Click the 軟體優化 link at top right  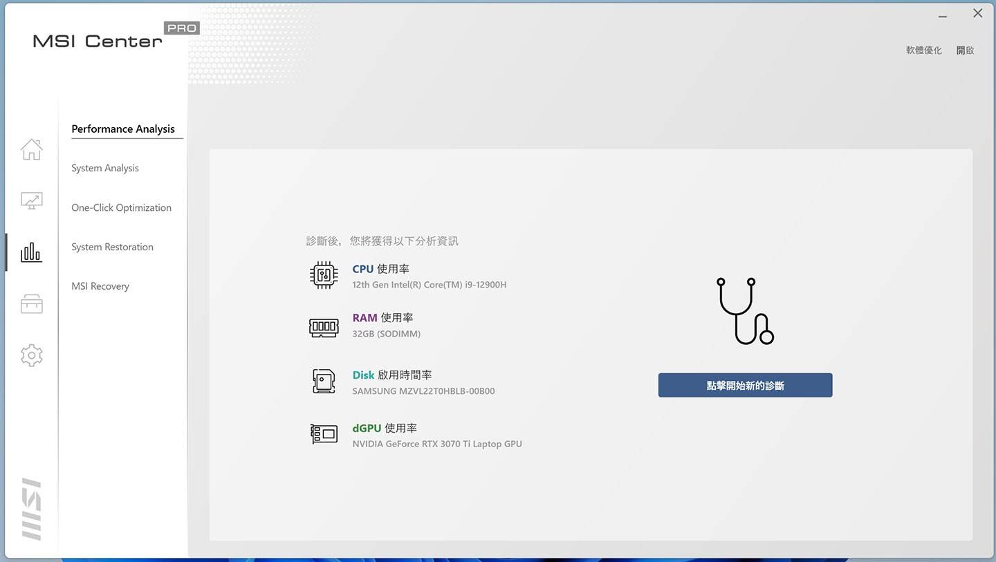tap(924, 50)
